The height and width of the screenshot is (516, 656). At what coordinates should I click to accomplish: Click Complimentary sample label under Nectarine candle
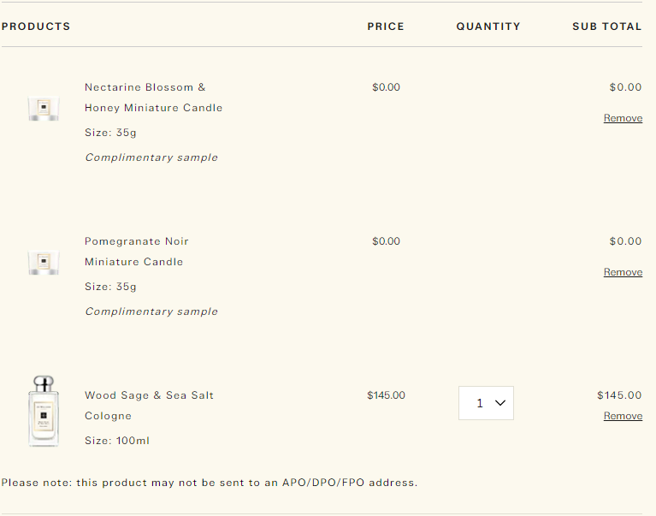(151, 157)
